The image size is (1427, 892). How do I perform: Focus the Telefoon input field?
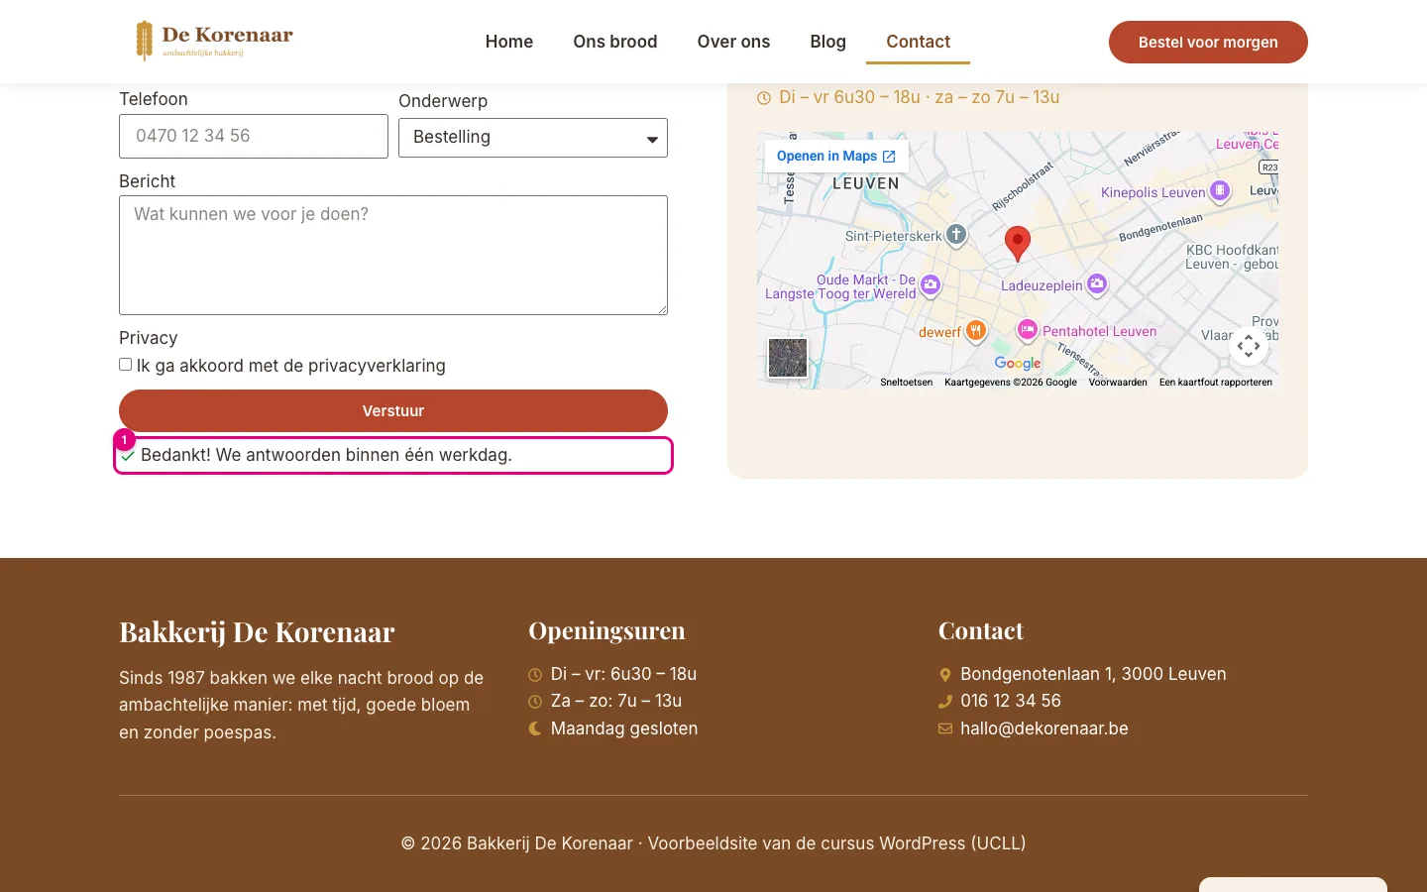tap(254, 136)
